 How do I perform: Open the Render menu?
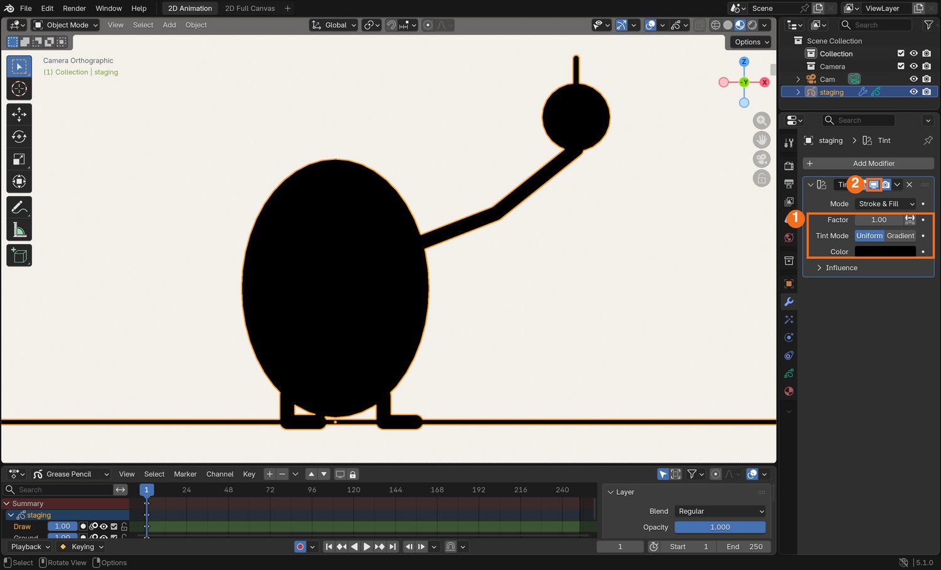(x=74, y=8)
